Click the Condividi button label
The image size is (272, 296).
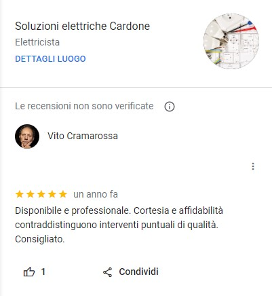(x=138, y=272)
